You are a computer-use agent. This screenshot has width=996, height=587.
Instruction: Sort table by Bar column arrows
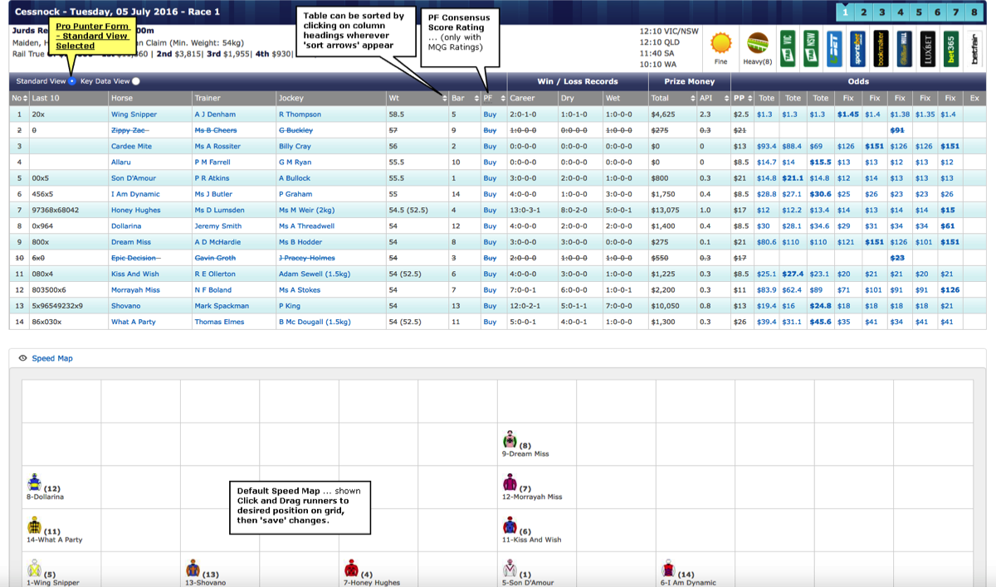point(476,99)
